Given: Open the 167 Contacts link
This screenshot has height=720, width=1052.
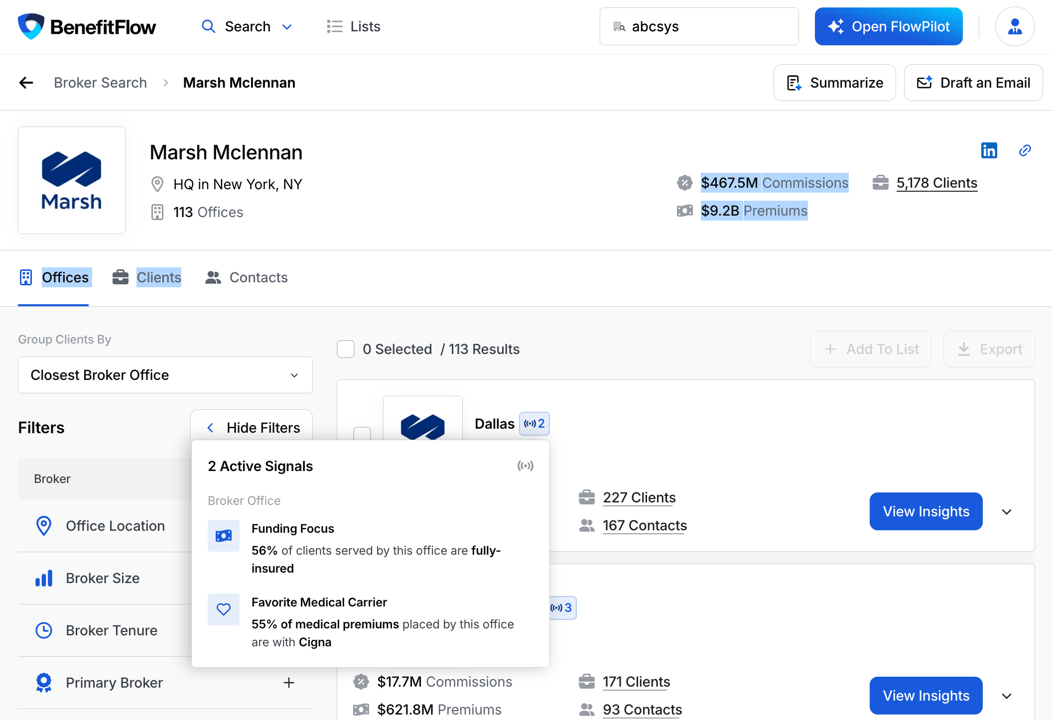Looking at the screenshot, I should coord(645,525).
